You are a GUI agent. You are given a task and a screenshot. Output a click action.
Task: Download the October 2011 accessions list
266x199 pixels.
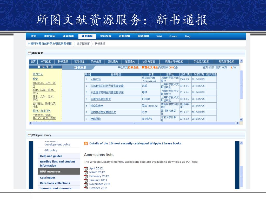click(x=98, y=188)
